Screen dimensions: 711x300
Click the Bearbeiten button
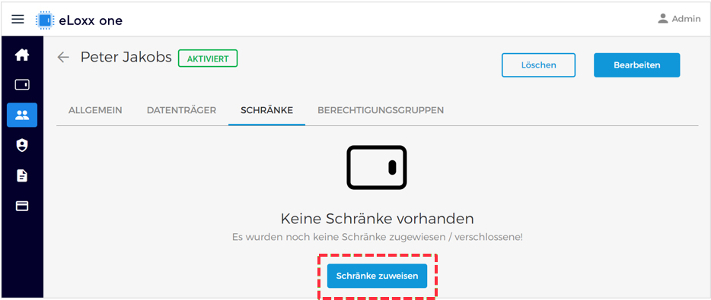pos(636,65)
